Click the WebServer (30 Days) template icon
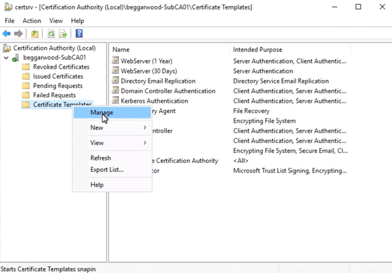 point(115,70)
